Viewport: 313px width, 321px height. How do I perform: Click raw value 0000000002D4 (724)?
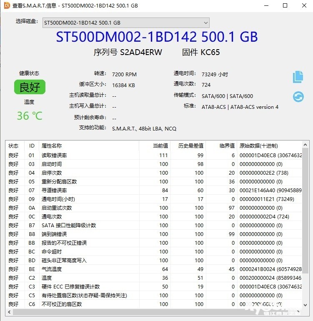coord(264,217)
